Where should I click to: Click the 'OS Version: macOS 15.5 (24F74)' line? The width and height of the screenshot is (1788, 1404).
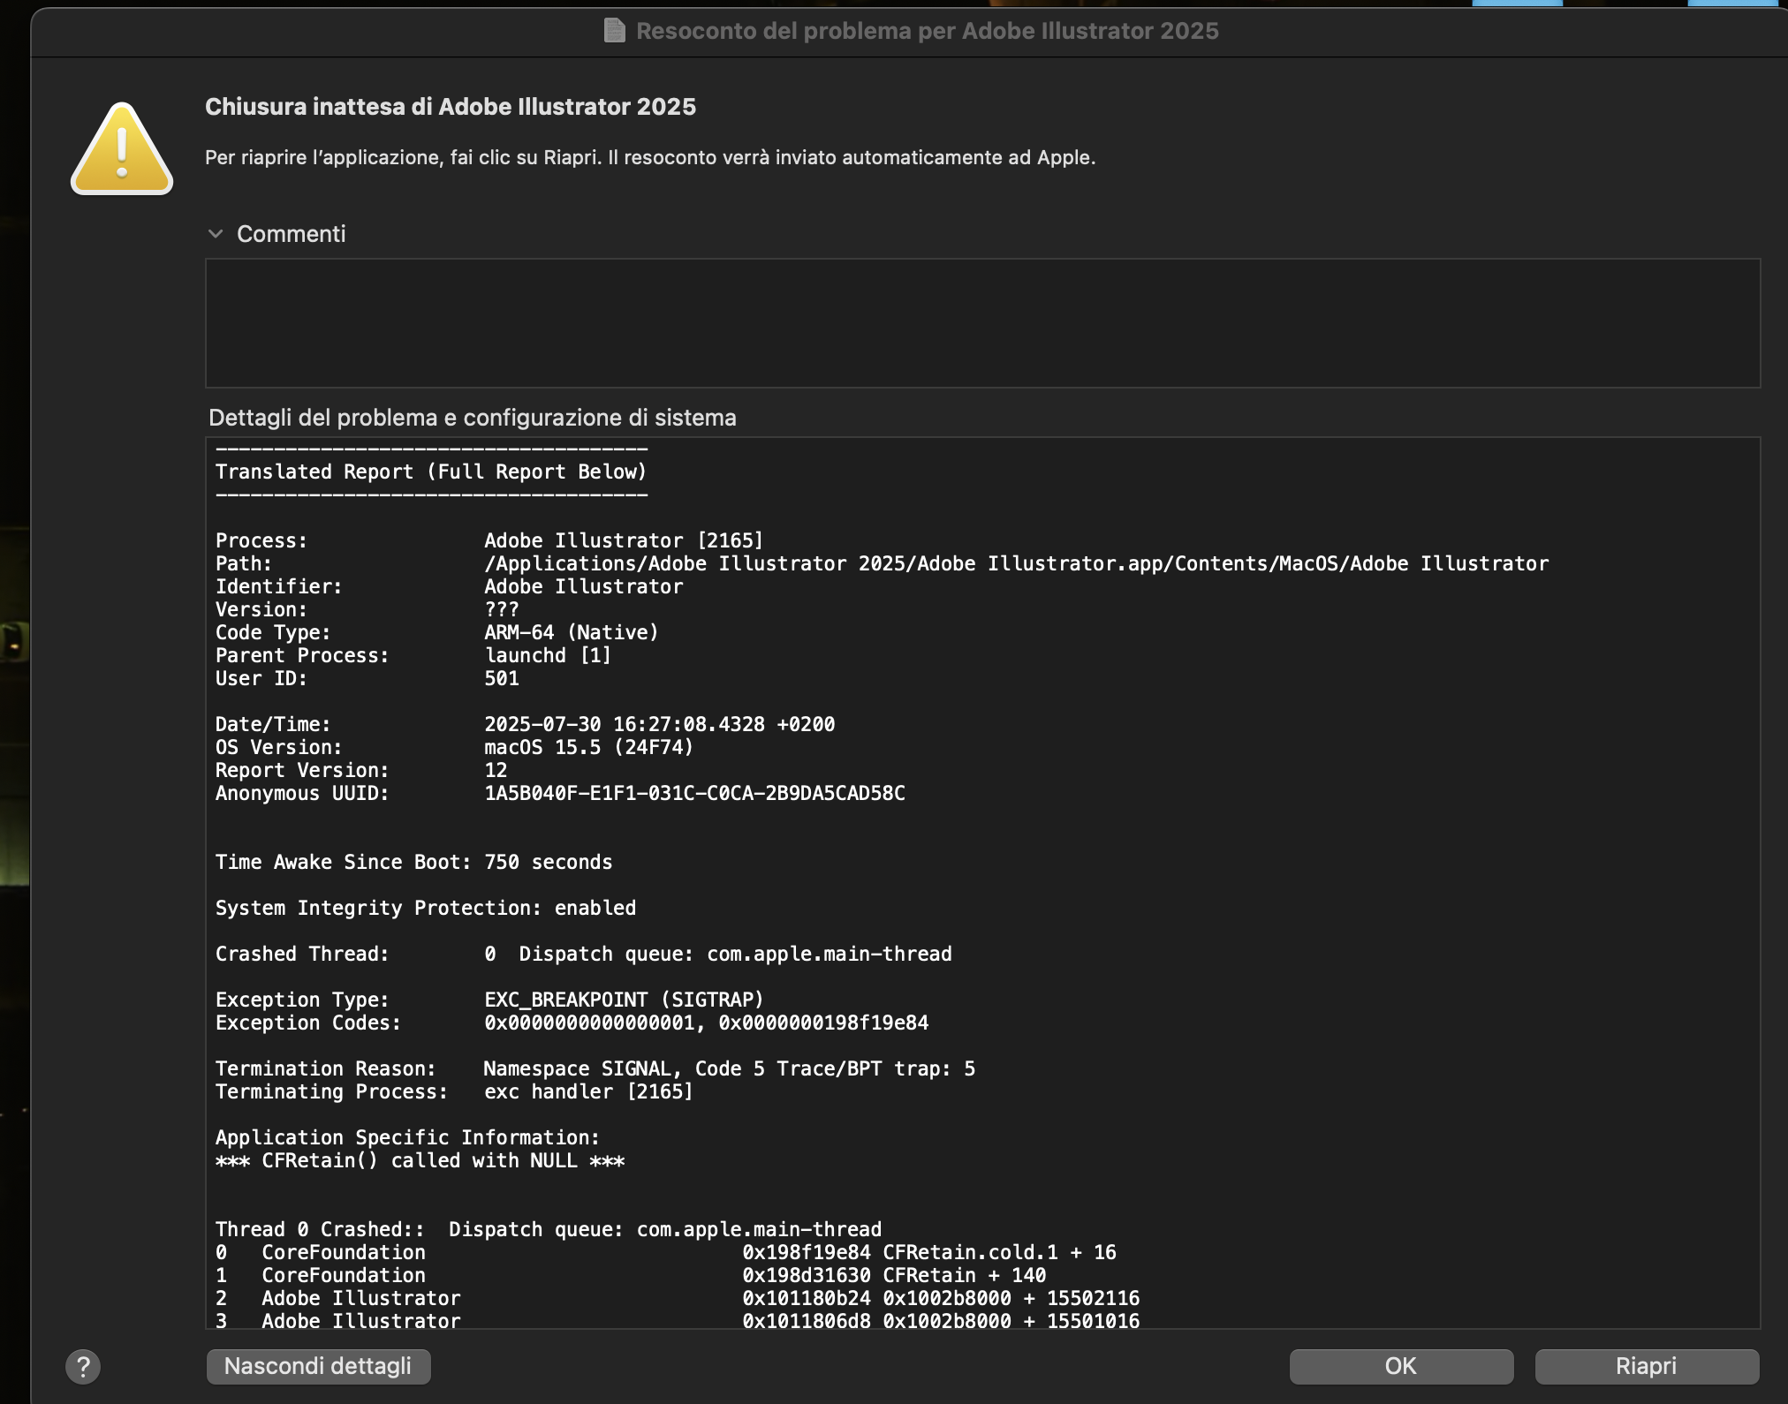(455, 747)
